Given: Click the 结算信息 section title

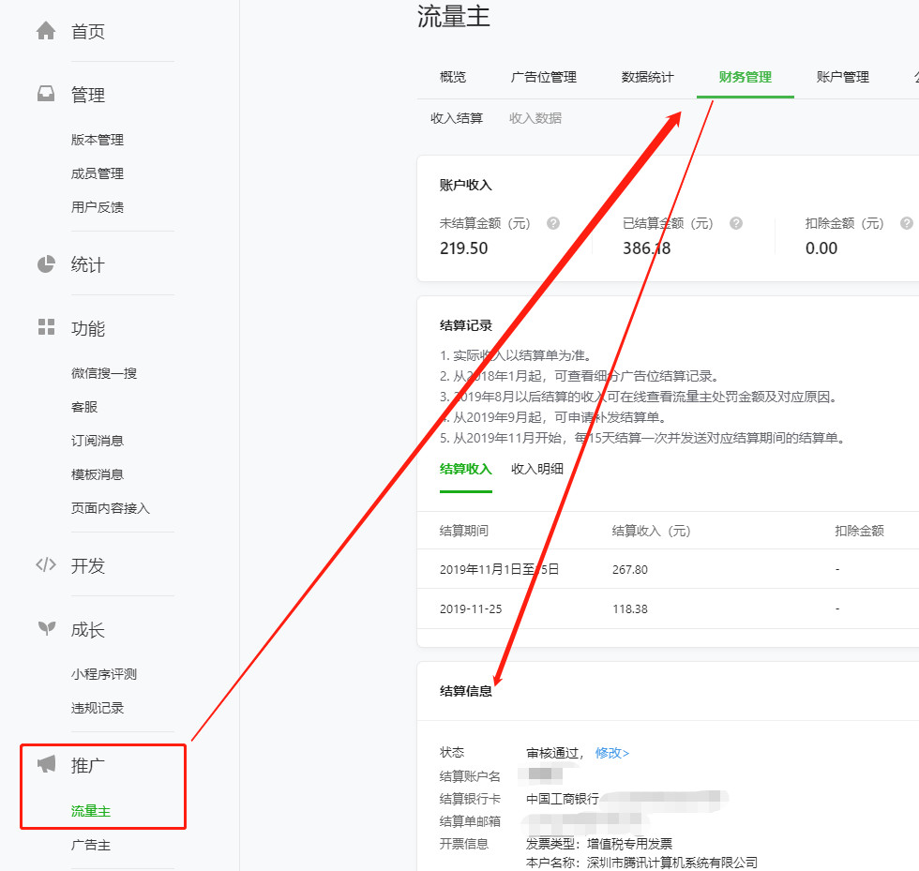Looking at the screenshot, I should pyautogui.click(x=466, y=691).
